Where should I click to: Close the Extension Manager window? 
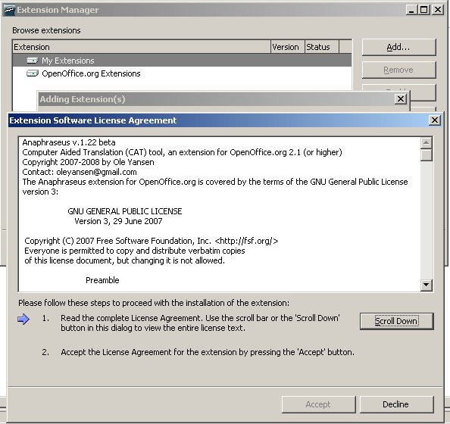(x=438, y=10)
